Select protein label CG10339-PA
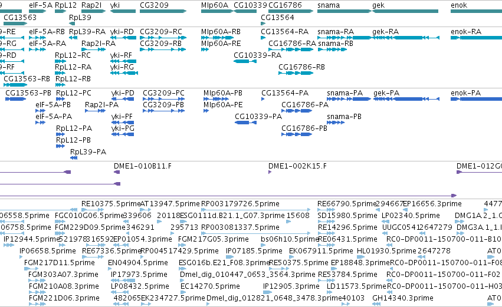Screen dimensions: 502x307 [258, 117]
